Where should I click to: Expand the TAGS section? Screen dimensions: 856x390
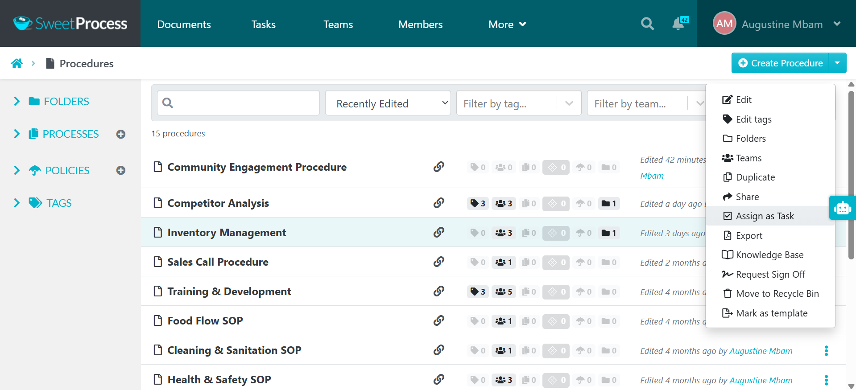point(17,203)
